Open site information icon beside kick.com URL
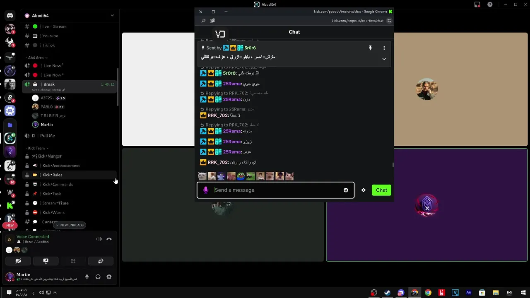 pos(389,21)
